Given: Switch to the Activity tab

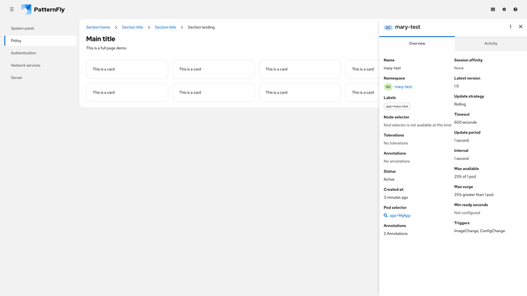Looking at the screenshot, I should tap(490, 43).
